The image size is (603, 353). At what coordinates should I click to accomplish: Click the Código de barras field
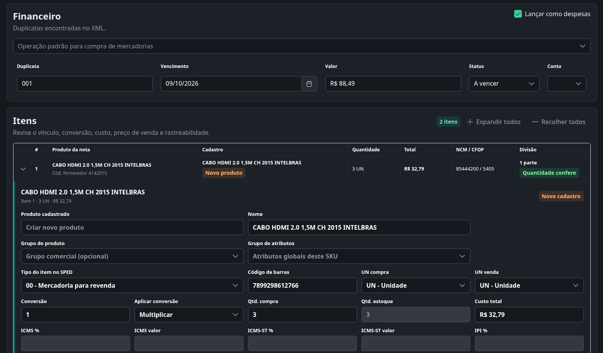click(302, 285)
